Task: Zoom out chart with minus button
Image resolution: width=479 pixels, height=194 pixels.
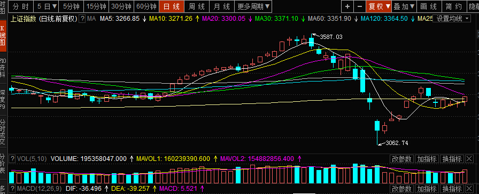Action: click(x=360, y=6)
